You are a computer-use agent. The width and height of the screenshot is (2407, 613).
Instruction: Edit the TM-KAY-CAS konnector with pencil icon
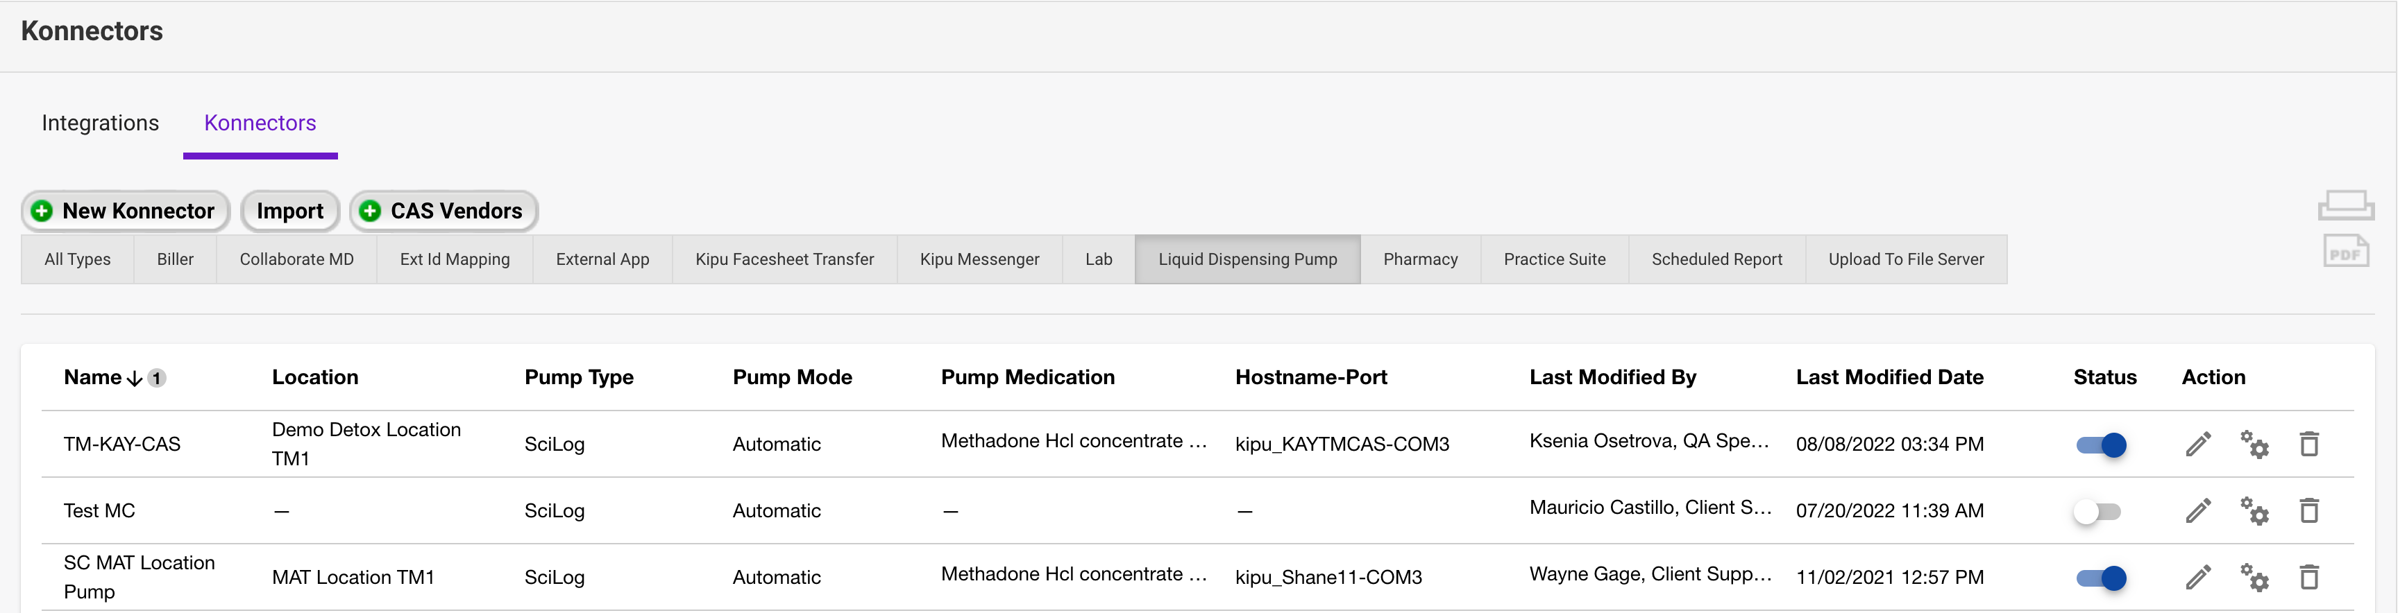click(x=2197, y=444)
